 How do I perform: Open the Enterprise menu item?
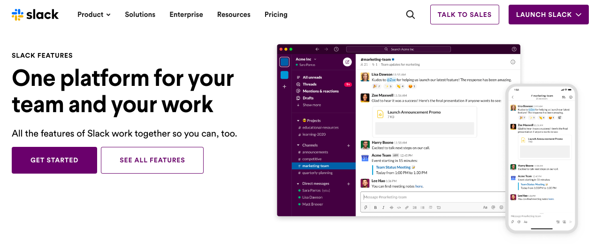pyautogui.click(x=186, y=15)
